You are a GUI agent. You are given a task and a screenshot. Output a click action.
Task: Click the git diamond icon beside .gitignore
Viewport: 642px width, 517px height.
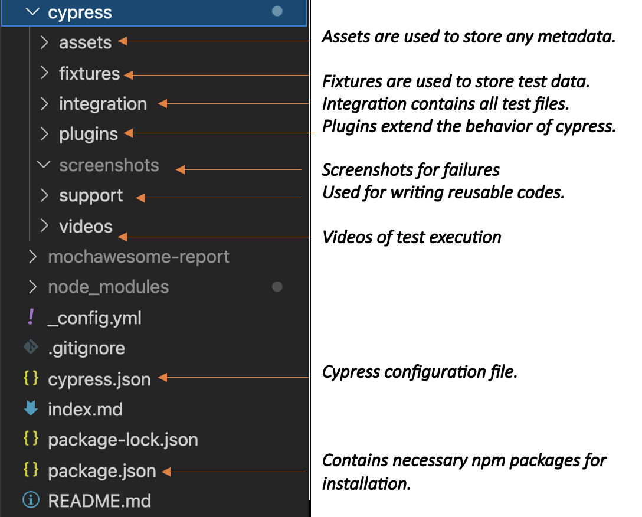coord(31,348)
